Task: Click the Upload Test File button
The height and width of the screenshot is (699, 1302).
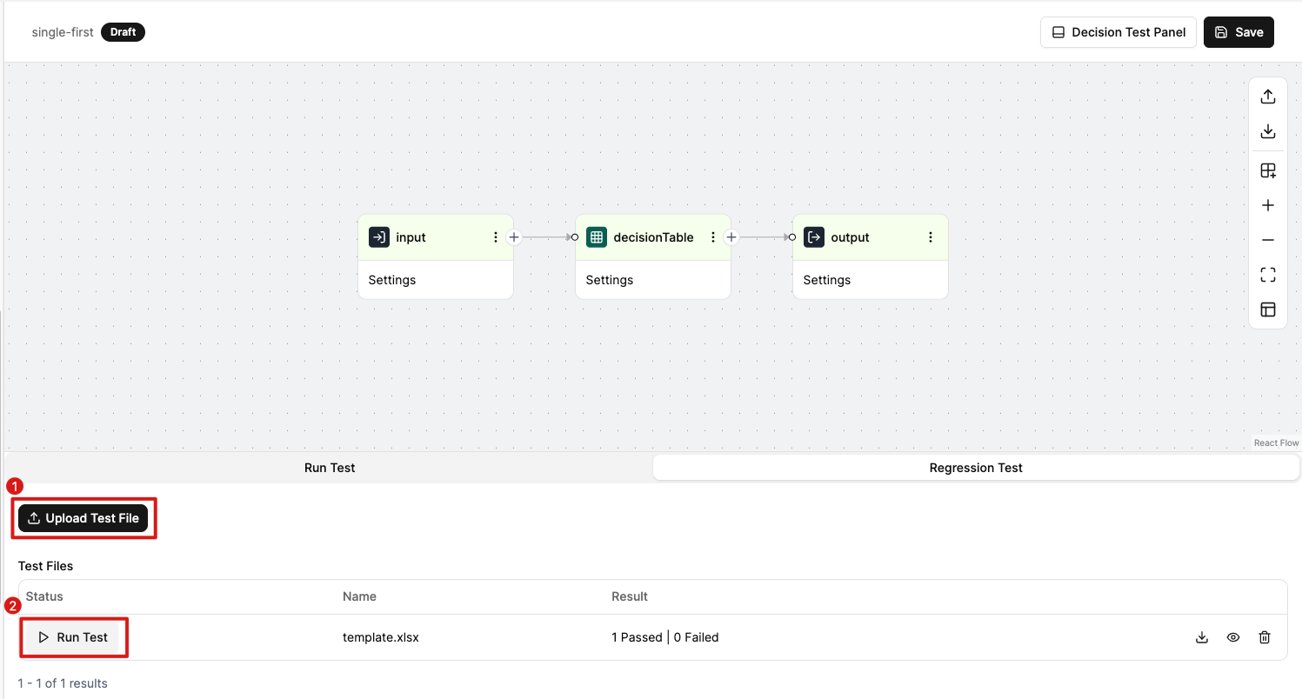Action: (83, 518)
